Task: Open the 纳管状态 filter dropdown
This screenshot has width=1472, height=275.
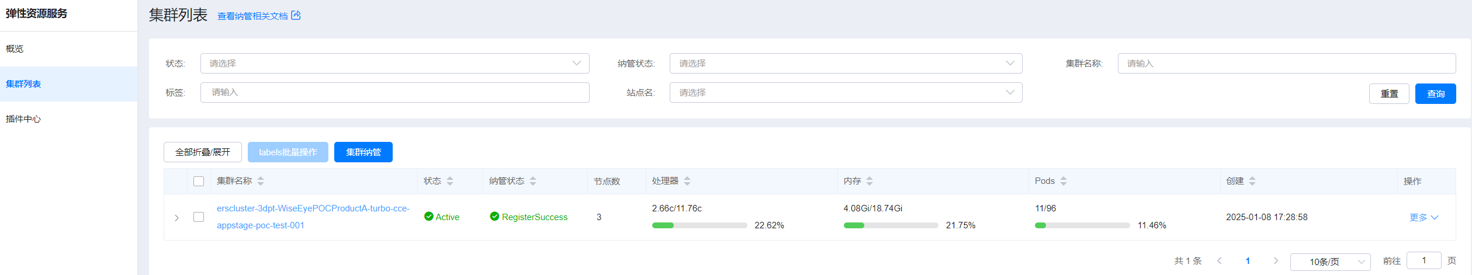Action: 845,64
